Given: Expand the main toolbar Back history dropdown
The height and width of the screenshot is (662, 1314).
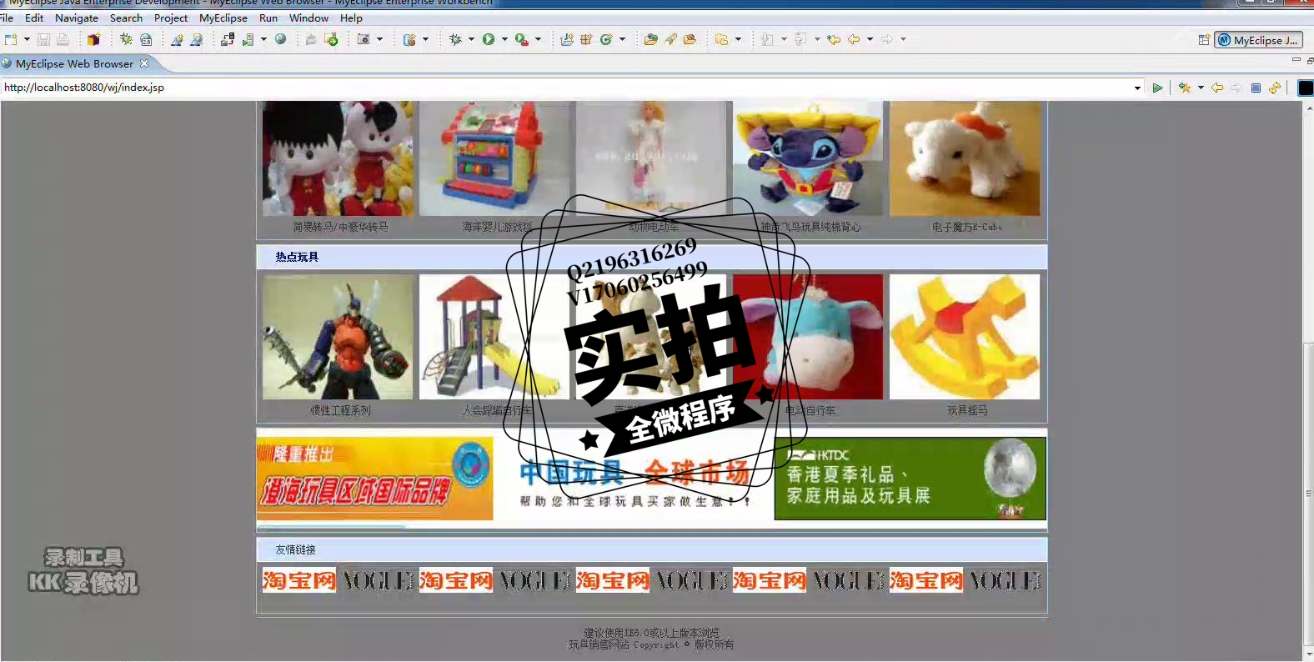Looking at the screenshot, I should tap(870, 39).
